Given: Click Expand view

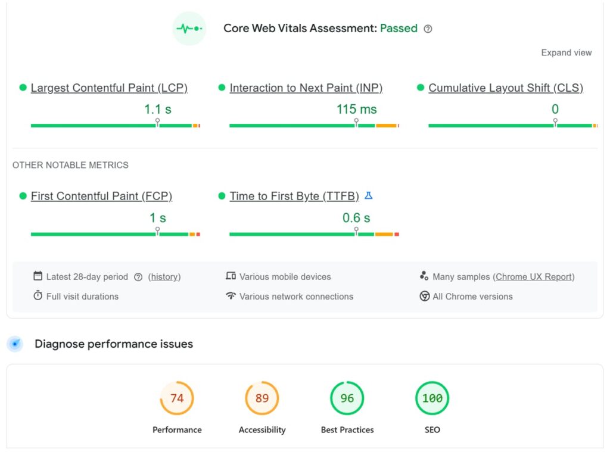Looking at the screenshot, I should [x=566, y=52].
